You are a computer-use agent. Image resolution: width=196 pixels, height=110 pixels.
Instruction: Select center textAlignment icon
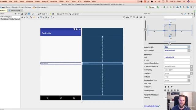pos(171,90)
